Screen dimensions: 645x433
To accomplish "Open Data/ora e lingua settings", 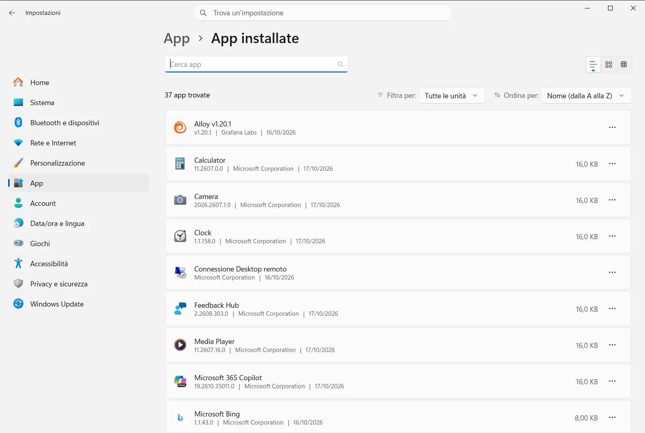I will 79,223.
